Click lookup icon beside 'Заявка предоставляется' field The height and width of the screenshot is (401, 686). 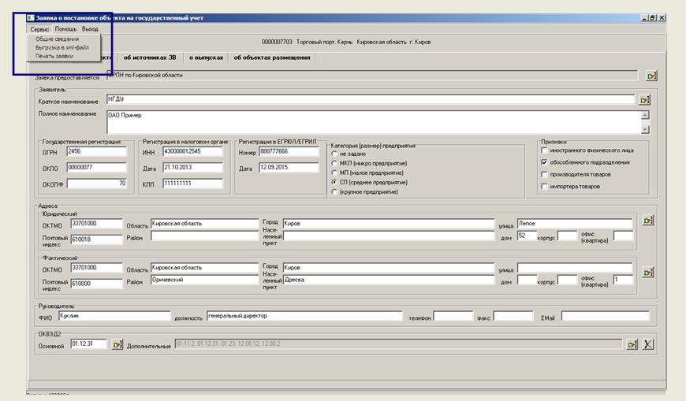[651, 76]
